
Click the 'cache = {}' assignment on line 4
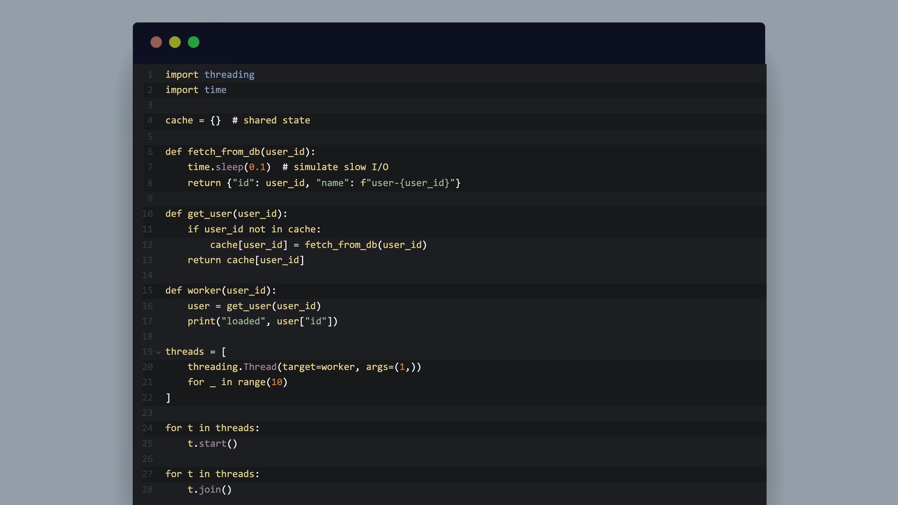(x=193, y=120)
